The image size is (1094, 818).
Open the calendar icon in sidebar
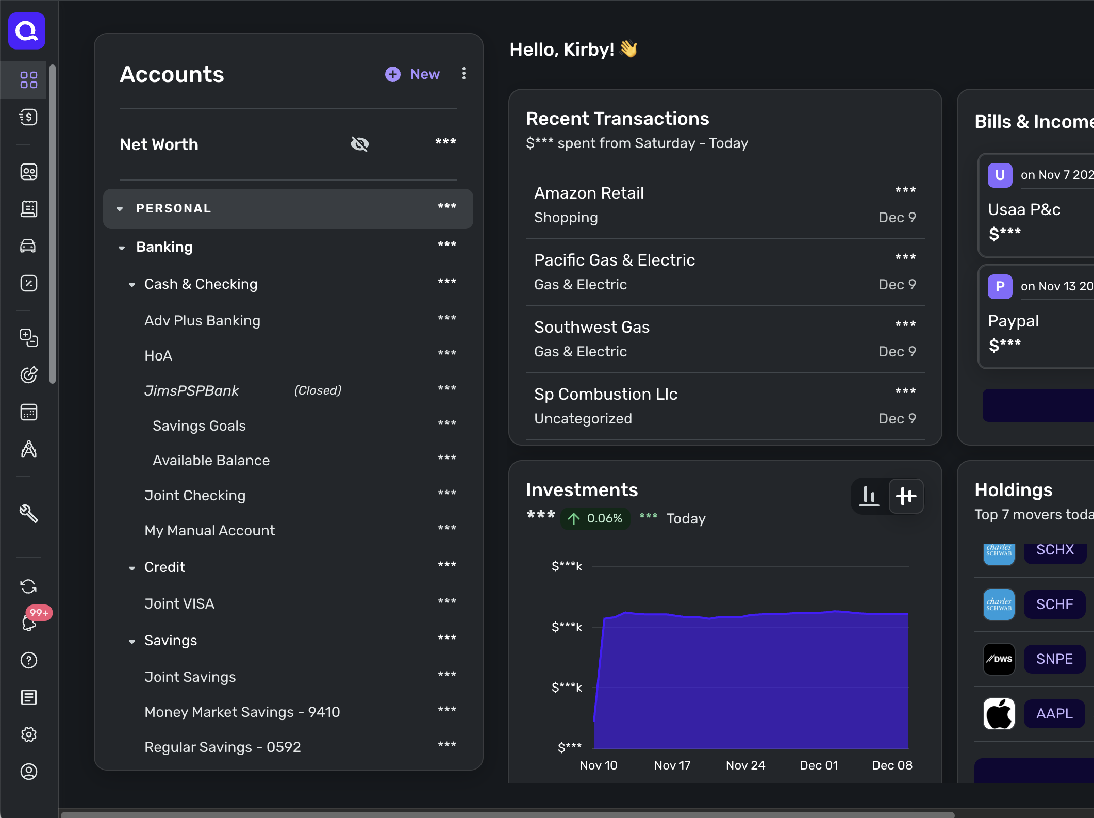(28, 412)
